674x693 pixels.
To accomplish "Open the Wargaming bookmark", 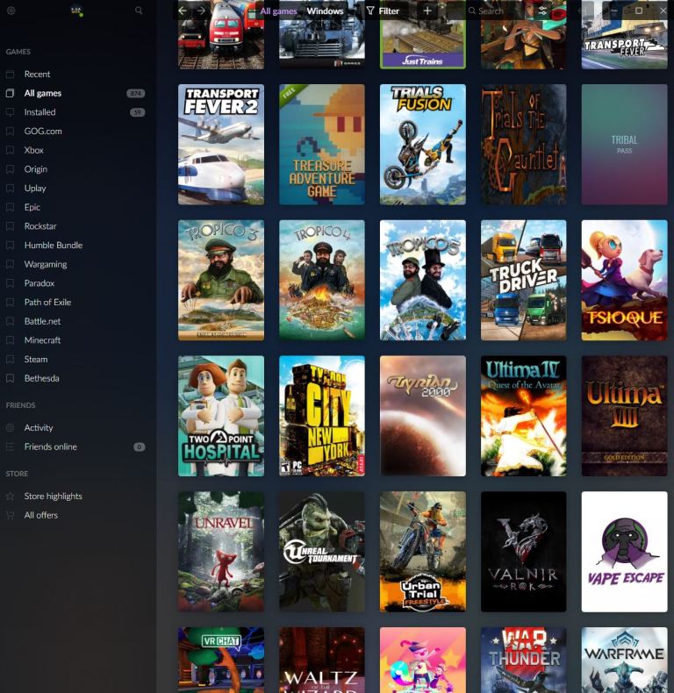I will 46,264.
